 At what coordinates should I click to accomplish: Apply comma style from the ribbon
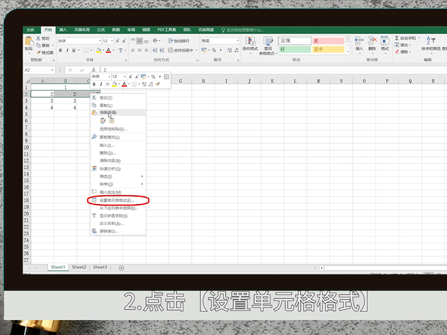(221, 50)
